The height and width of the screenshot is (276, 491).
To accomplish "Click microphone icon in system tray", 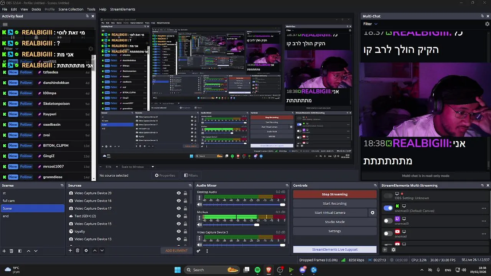I will click(438, 270).
